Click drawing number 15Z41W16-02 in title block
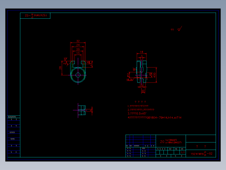226x170 pixels. click(x=202, y=154)
